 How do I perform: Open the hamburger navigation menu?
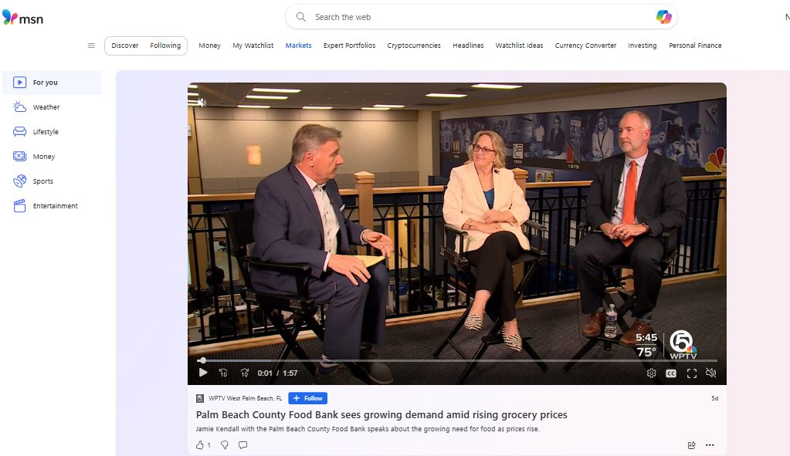91,46
